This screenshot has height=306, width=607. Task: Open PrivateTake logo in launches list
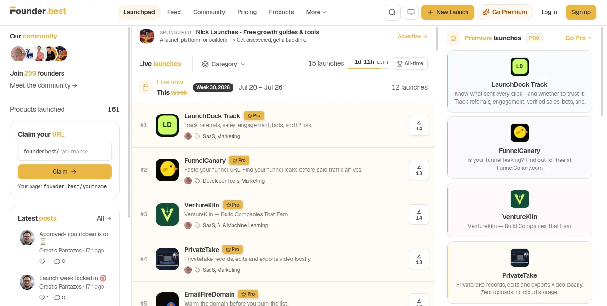(x=167, y=259)
